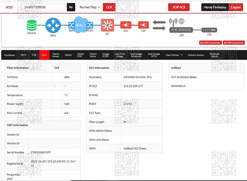Click the Metro-E cloud icon

[80, 25]
